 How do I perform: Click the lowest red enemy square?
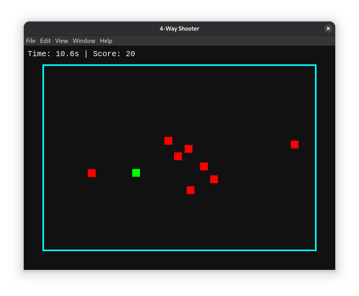(x=190, y=190)
